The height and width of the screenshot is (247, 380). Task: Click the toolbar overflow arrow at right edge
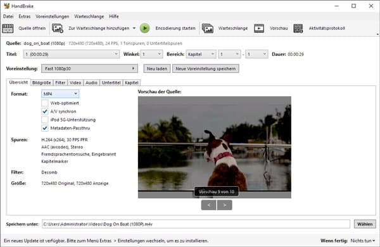(377, 34)
